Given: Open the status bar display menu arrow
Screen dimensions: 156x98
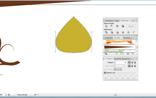Looking at the screenshot, I should [35, 95].
